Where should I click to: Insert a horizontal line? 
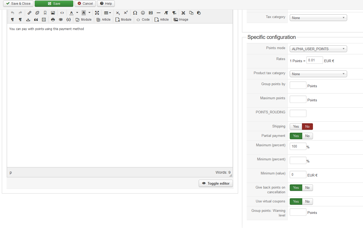pyautogui.click(x=159, y=13)
